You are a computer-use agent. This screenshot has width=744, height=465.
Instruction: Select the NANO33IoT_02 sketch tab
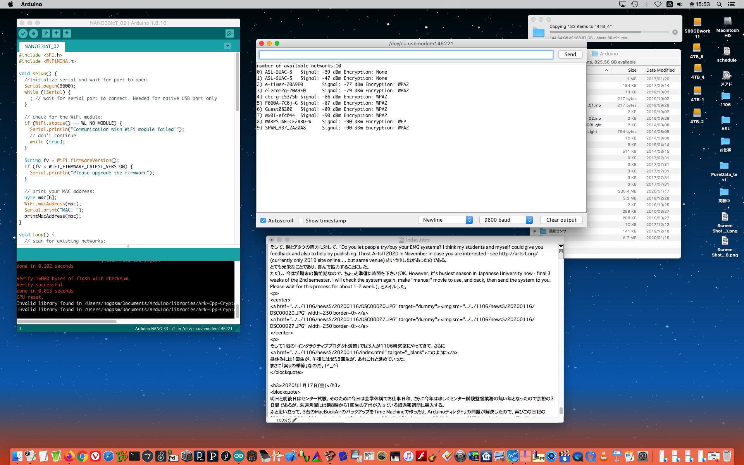pos(42,46)
